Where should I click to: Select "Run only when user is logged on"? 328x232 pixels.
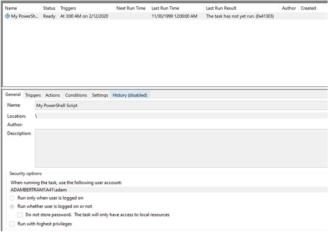coord(11,198)
